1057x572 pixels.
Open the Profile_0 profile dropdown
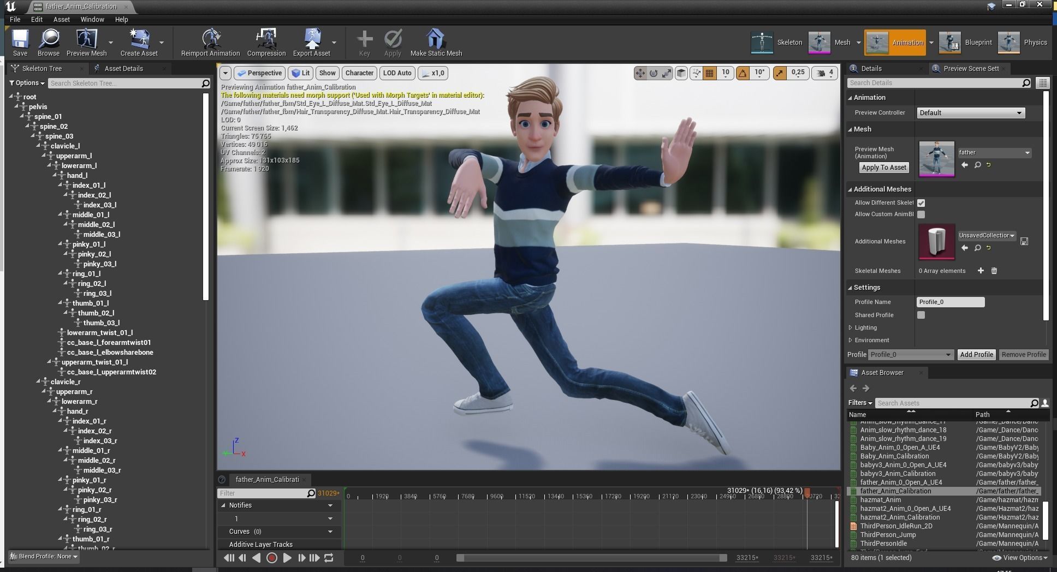tap(911, 354)
